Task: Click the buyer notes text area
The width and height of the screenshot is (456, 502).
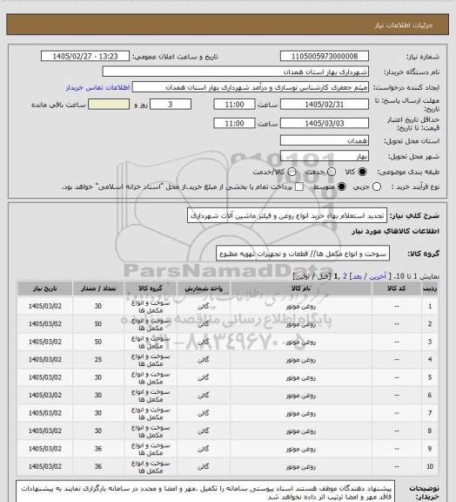Action: (205, 492)
